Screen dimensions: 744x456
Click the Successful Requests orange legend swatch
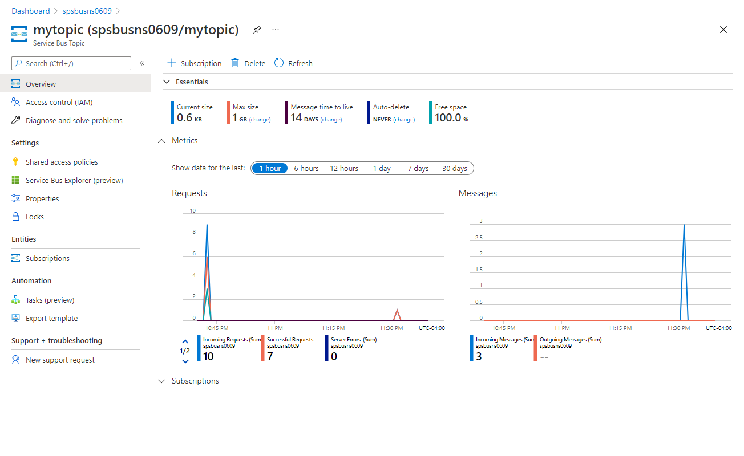tap(262, 348)
